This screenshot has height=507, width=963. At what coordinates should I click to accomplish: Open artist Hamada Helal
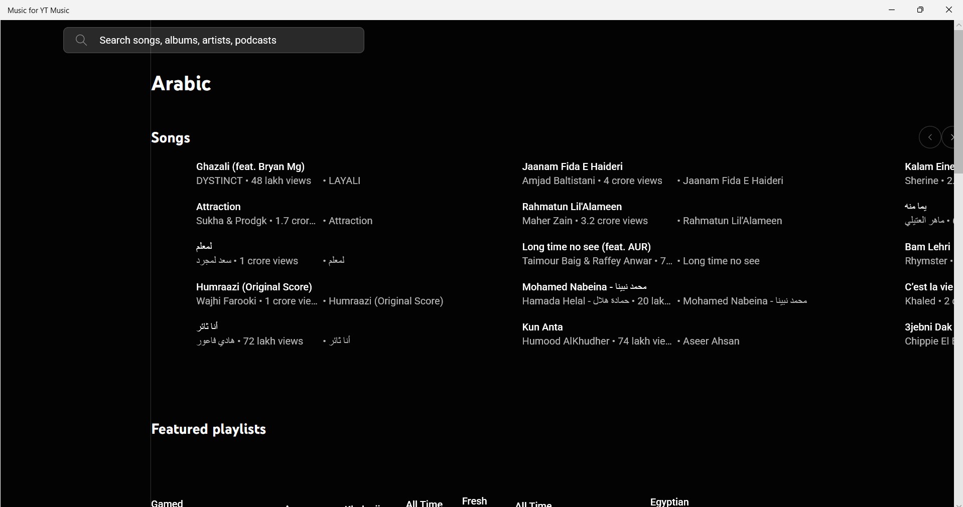click(576, 301)
